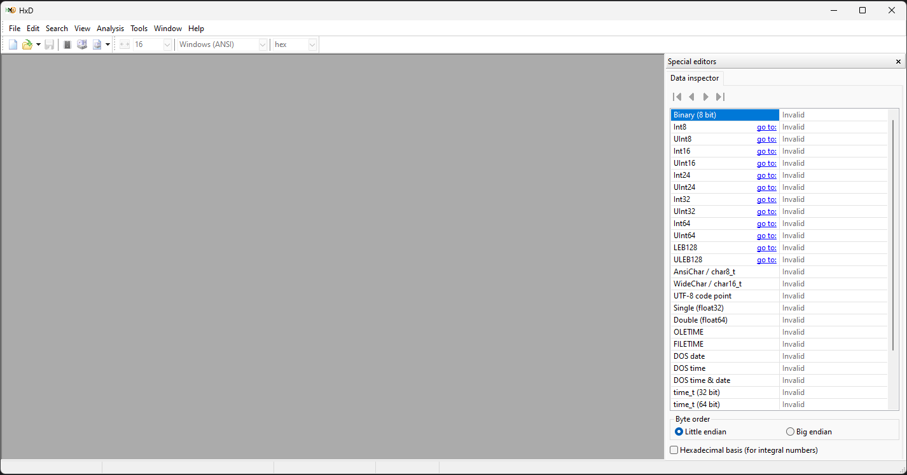Select the UTF-8 code point row
The height and width of the screenshot is (475, 907).
click(x=779, y=296)
